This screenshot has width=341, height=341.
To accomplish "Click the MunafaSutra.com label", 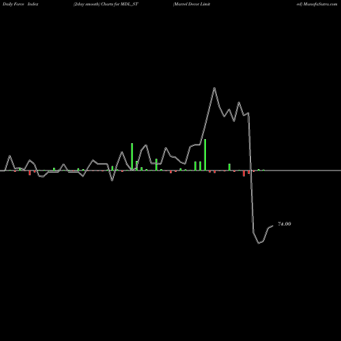I will coord(320,4).
